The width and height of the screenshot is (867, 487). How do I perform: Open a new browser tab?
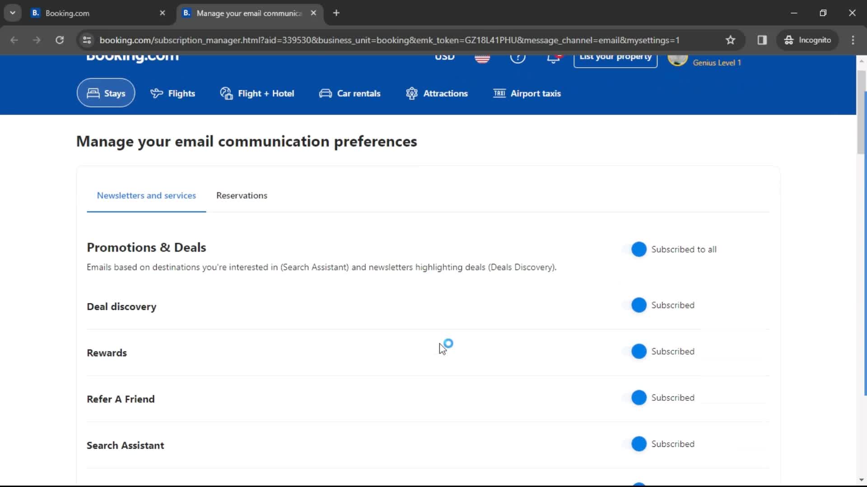point(336,13)
